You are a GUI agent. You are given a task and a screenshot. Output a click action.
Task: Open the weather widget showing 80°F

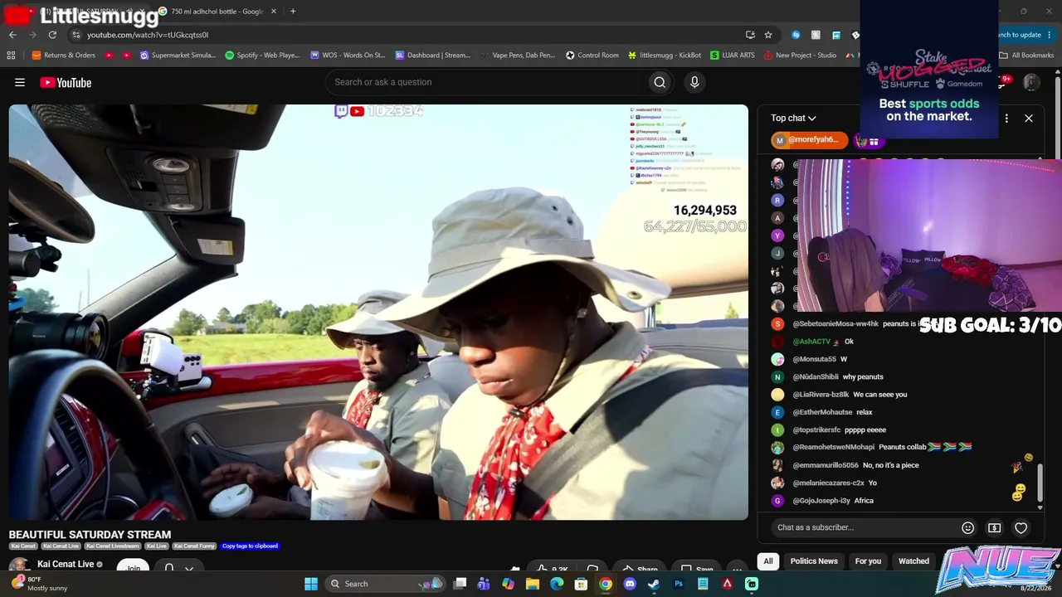pos(41,584)
